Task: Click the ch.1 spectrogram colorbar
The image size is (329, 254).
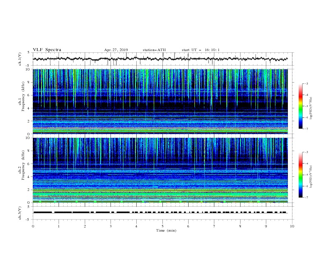Action: (x=301, y=106)
